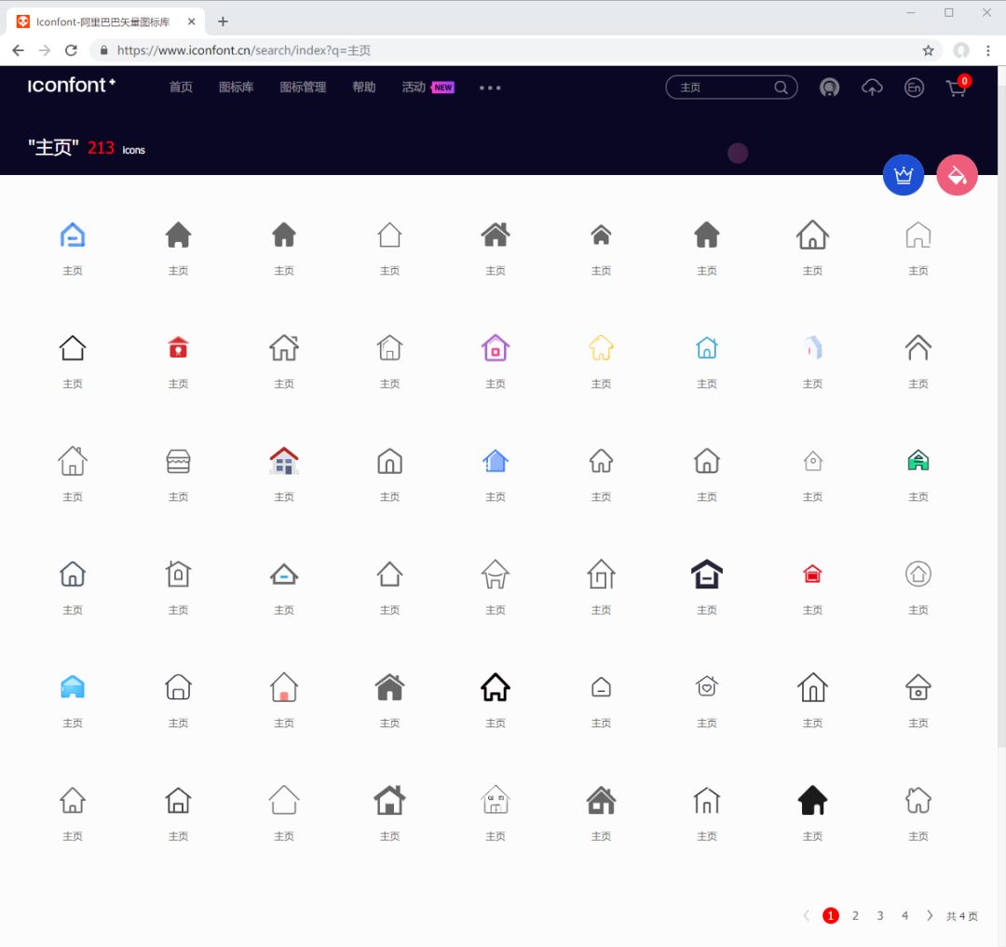Bookmark this page with the star
This screenshot has width=1006, height=947.
(x=928, y=50)
